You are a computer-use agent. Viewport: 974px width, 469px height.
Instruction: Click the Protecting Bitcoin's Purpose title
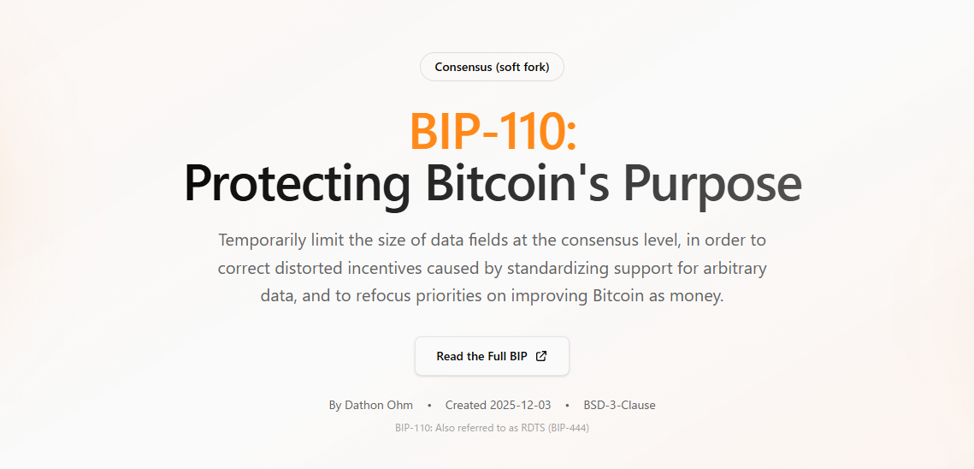click(x=493, y=183)
